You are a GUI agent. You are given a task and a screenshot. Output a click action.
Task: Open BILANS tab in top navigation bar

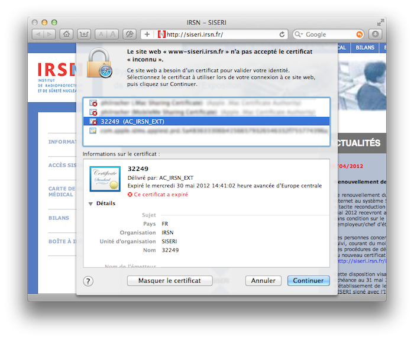365,47
